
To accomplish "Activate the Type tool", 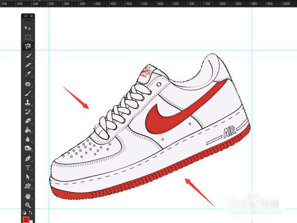I will (x=28, y=168).
